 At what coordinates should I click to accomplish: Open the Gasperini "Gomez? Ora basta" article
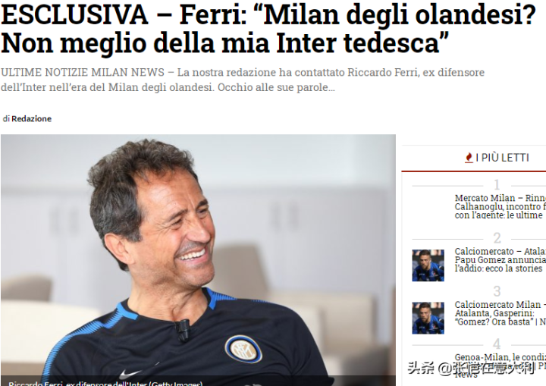pos(500,313)
